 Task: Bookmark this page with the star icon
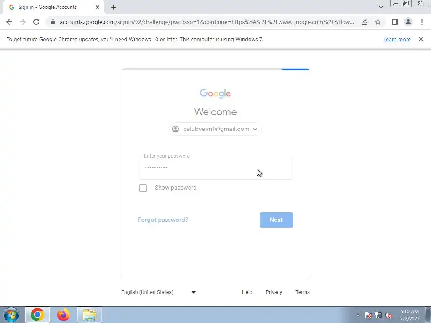[378, 22]
